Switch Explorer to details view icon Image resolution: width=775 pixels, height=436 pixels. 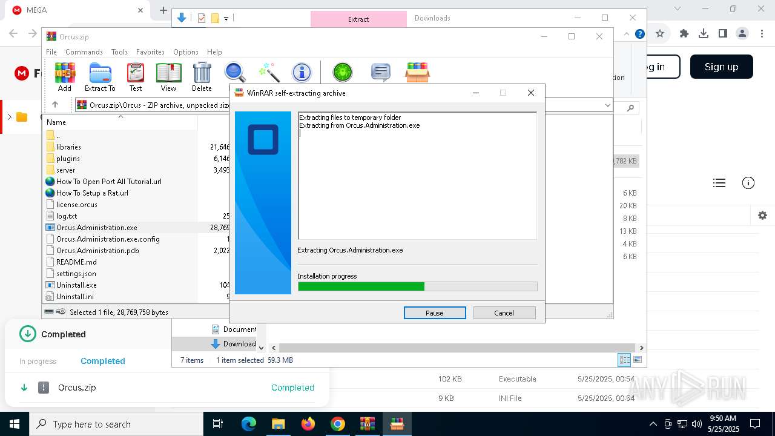point(624,360)
